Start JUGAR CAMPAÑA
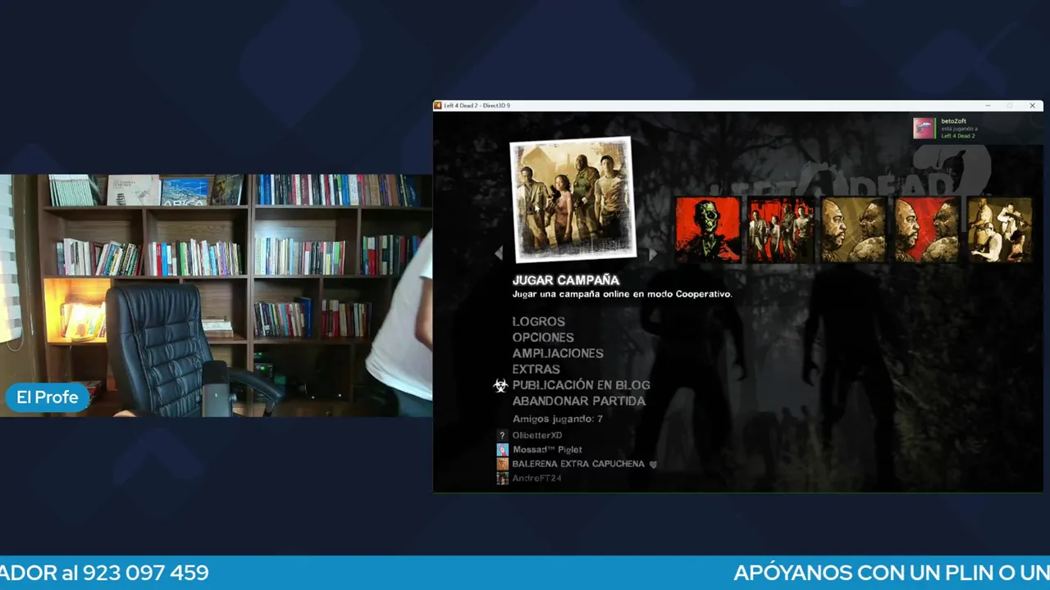Viewport: 1050px width, 590px height. pyautogui.click(x=566, y=280)
